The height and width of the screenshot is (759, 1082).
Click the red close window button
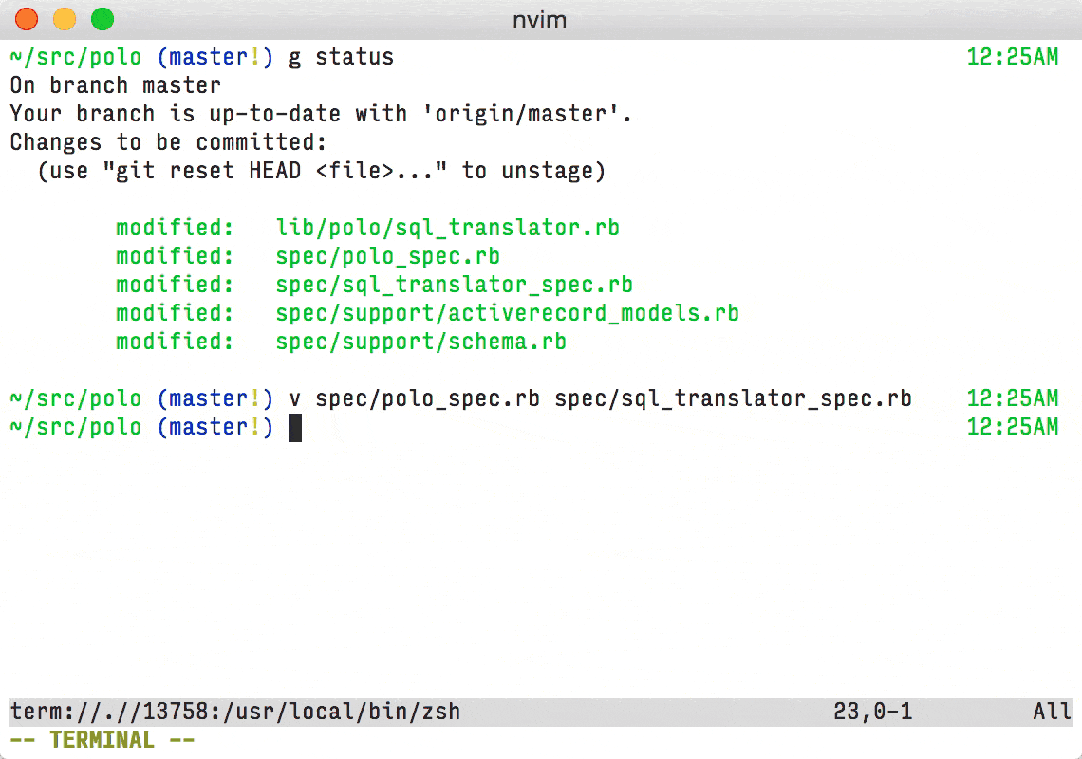coord(27,19)
